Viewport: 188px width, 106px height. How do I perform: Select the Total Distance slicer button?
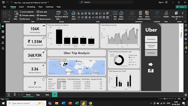pos(151,53)
